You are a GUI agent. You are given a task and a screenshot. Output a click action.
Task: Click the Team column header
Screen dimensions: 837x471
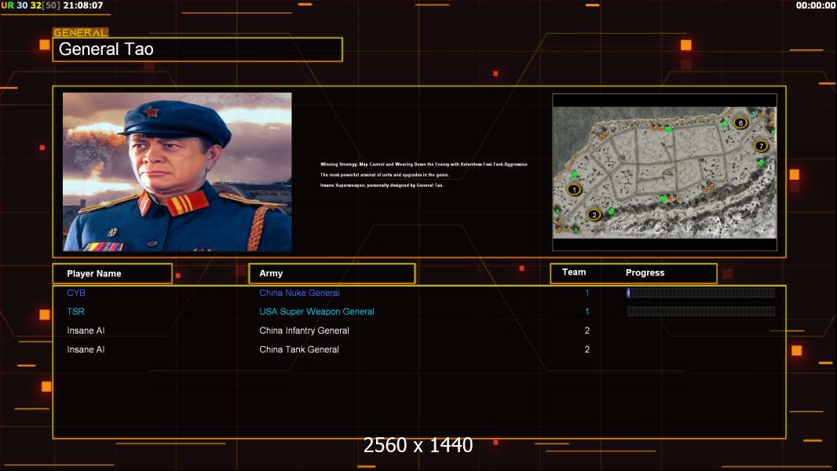[x=574, y=272]
